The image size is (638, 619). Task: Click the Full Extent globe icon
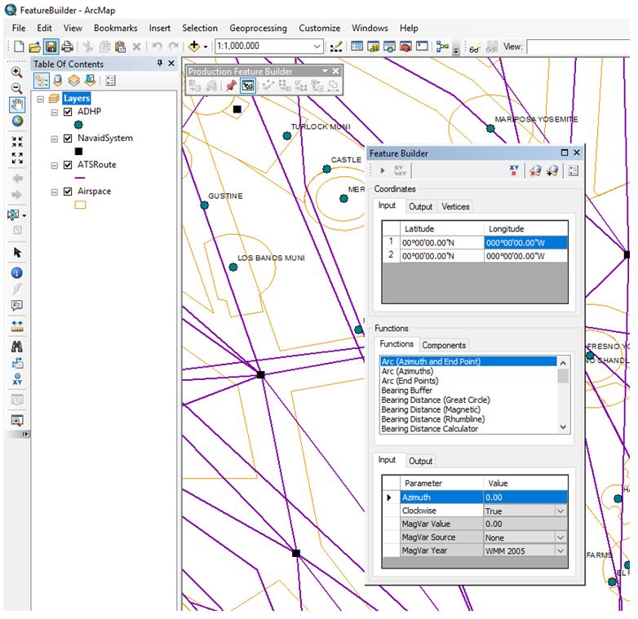16,120
